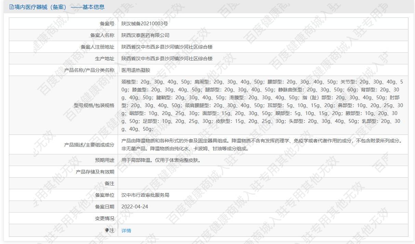415x244 pixels.
Task: Click the 备案人名称 label
Action: click(x=102, y=35)
